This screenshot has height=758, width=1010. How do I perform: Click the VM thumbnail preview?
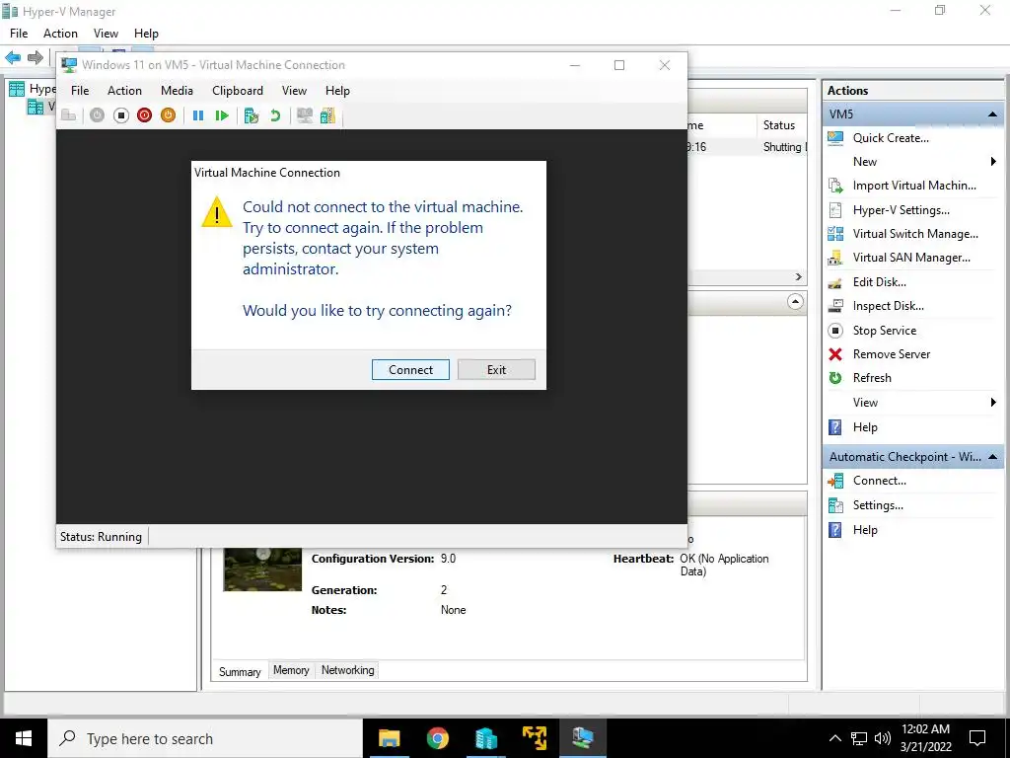point(262,569)
